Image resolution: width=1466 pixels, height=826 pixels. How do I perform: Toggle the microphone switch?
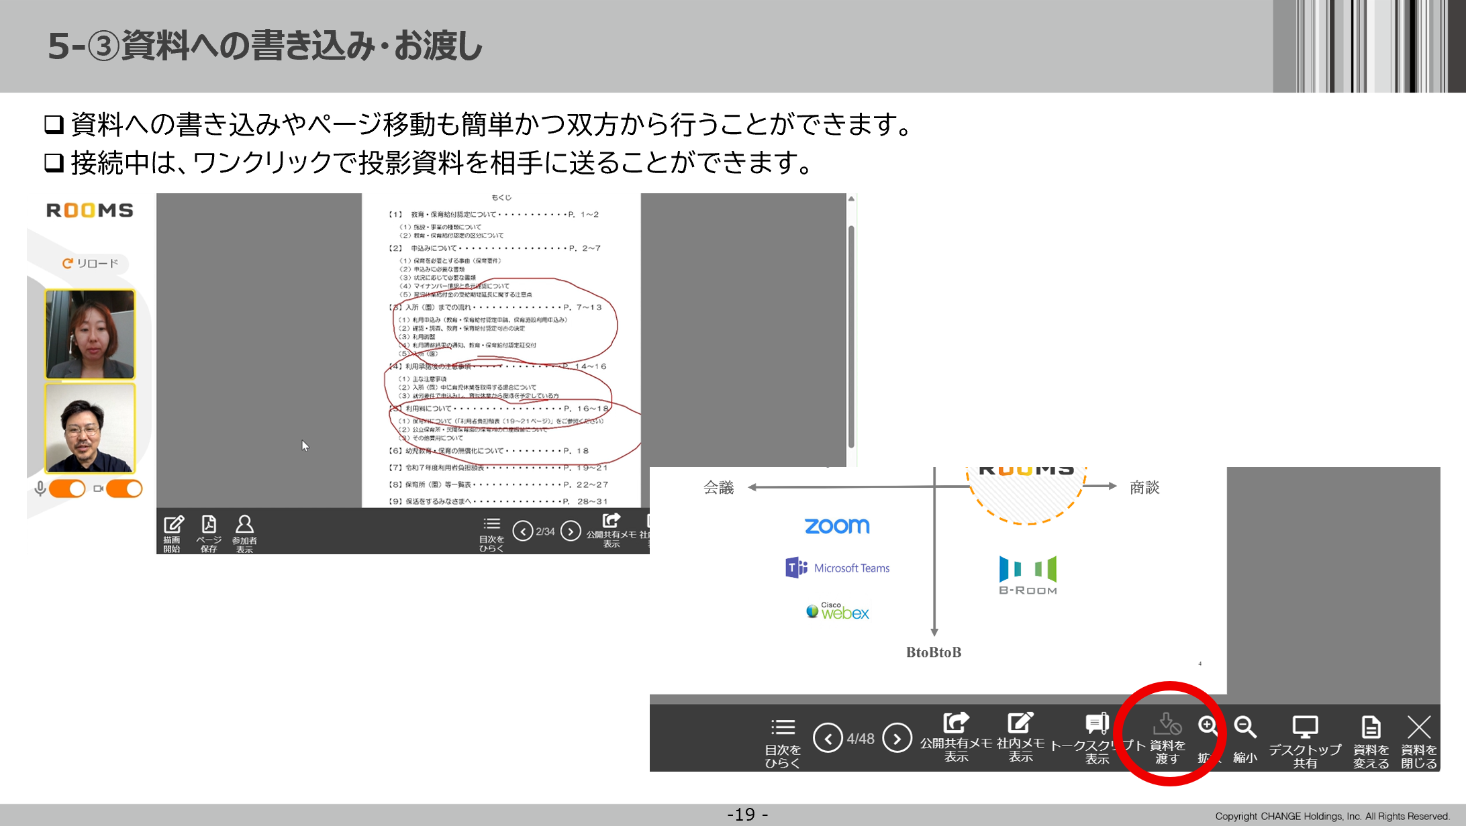pyautogui.click(x=67, y=488)
